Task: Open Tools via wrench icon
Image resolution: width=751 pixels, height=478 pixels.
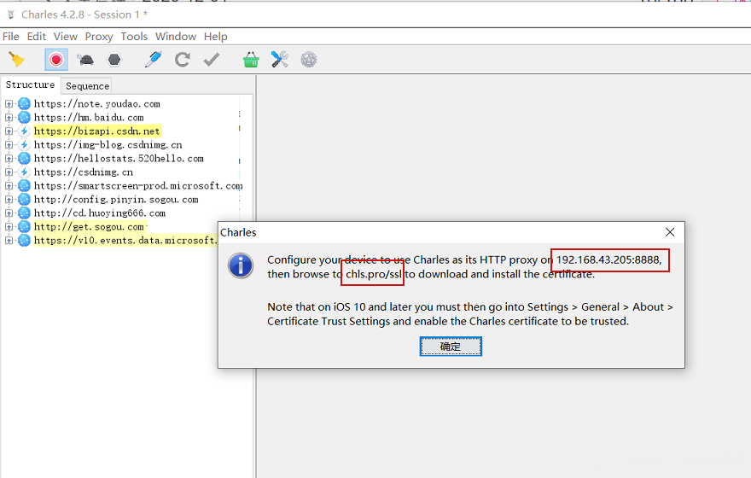Action: pyautogui.click(x=280, y=60)
